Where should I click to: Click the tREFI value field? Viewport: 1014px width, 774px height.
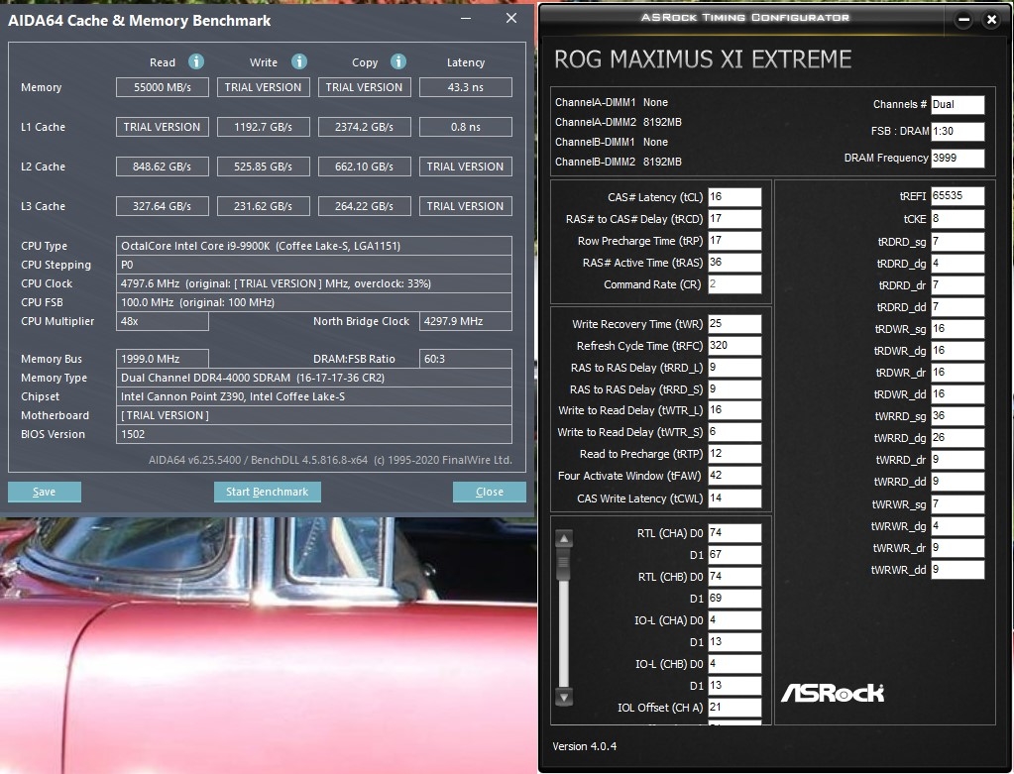tap(958, 196)
